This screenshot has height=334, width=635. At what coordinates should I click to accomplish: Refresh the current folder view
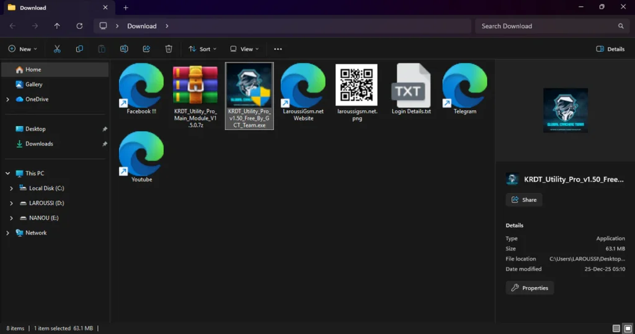[79, 26]
